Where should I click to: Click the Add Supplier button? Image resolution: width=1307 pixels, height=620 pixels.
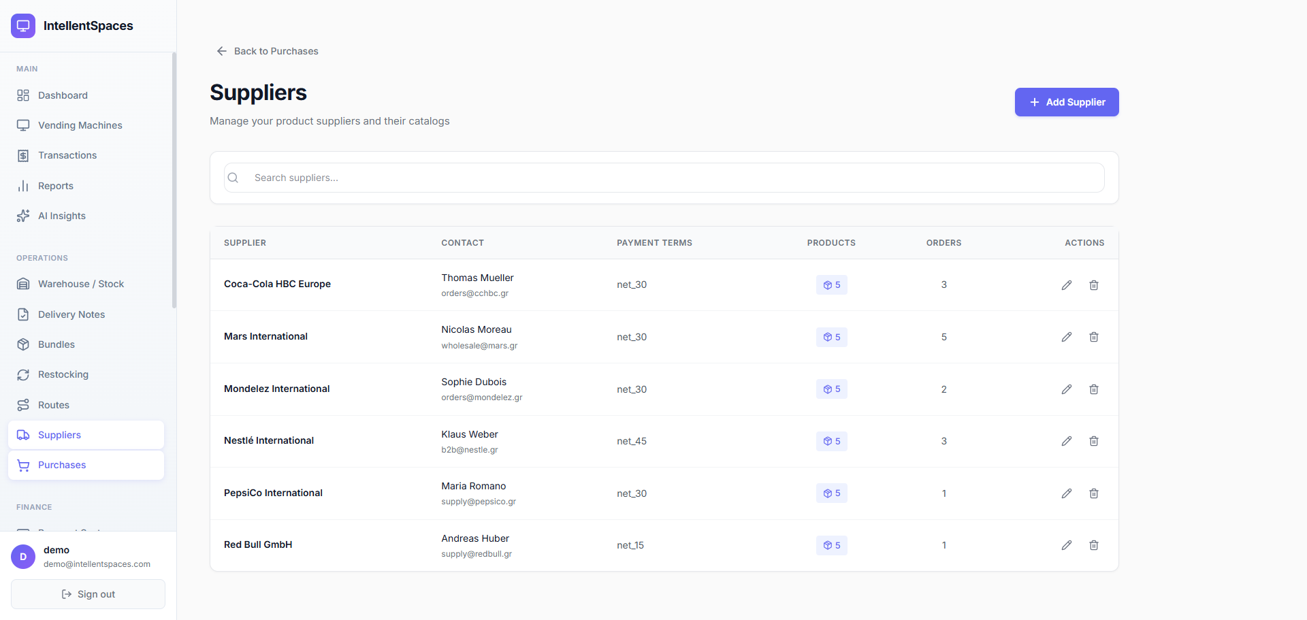[x=1067, y=102]
